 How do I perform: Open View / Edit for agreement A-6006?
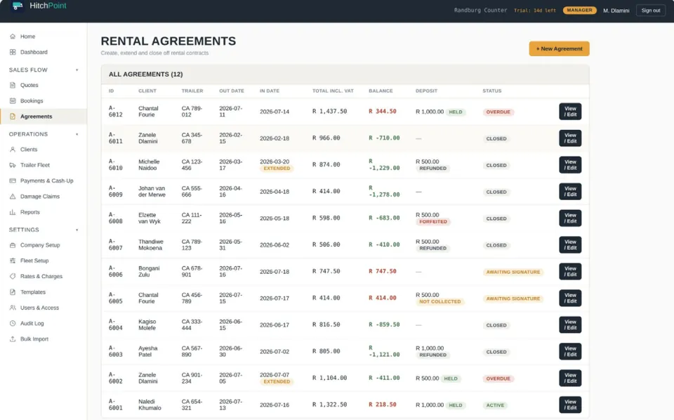coord(570,271)
